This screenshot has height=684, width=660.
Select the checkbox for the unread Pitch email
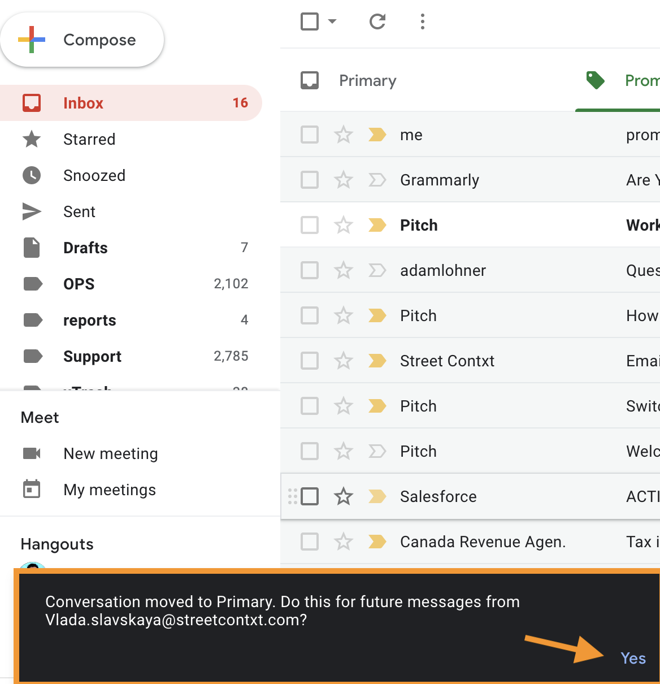click(x=310, y=225)
